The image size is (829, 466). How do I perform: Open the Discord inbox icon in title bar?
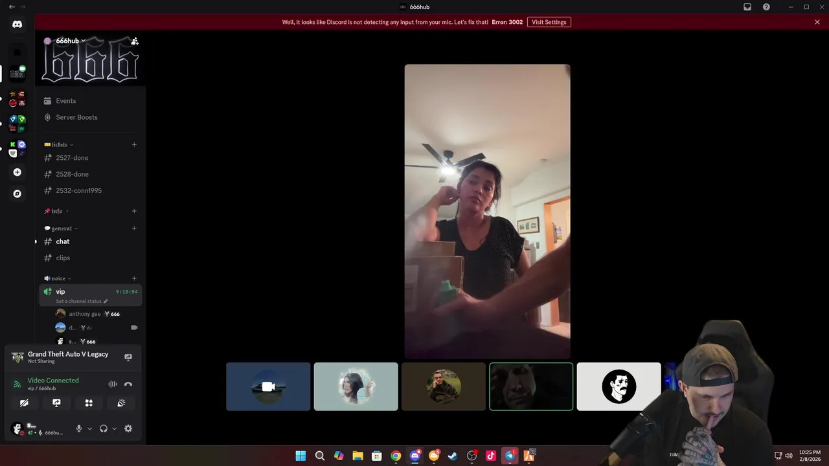(747, 6)
